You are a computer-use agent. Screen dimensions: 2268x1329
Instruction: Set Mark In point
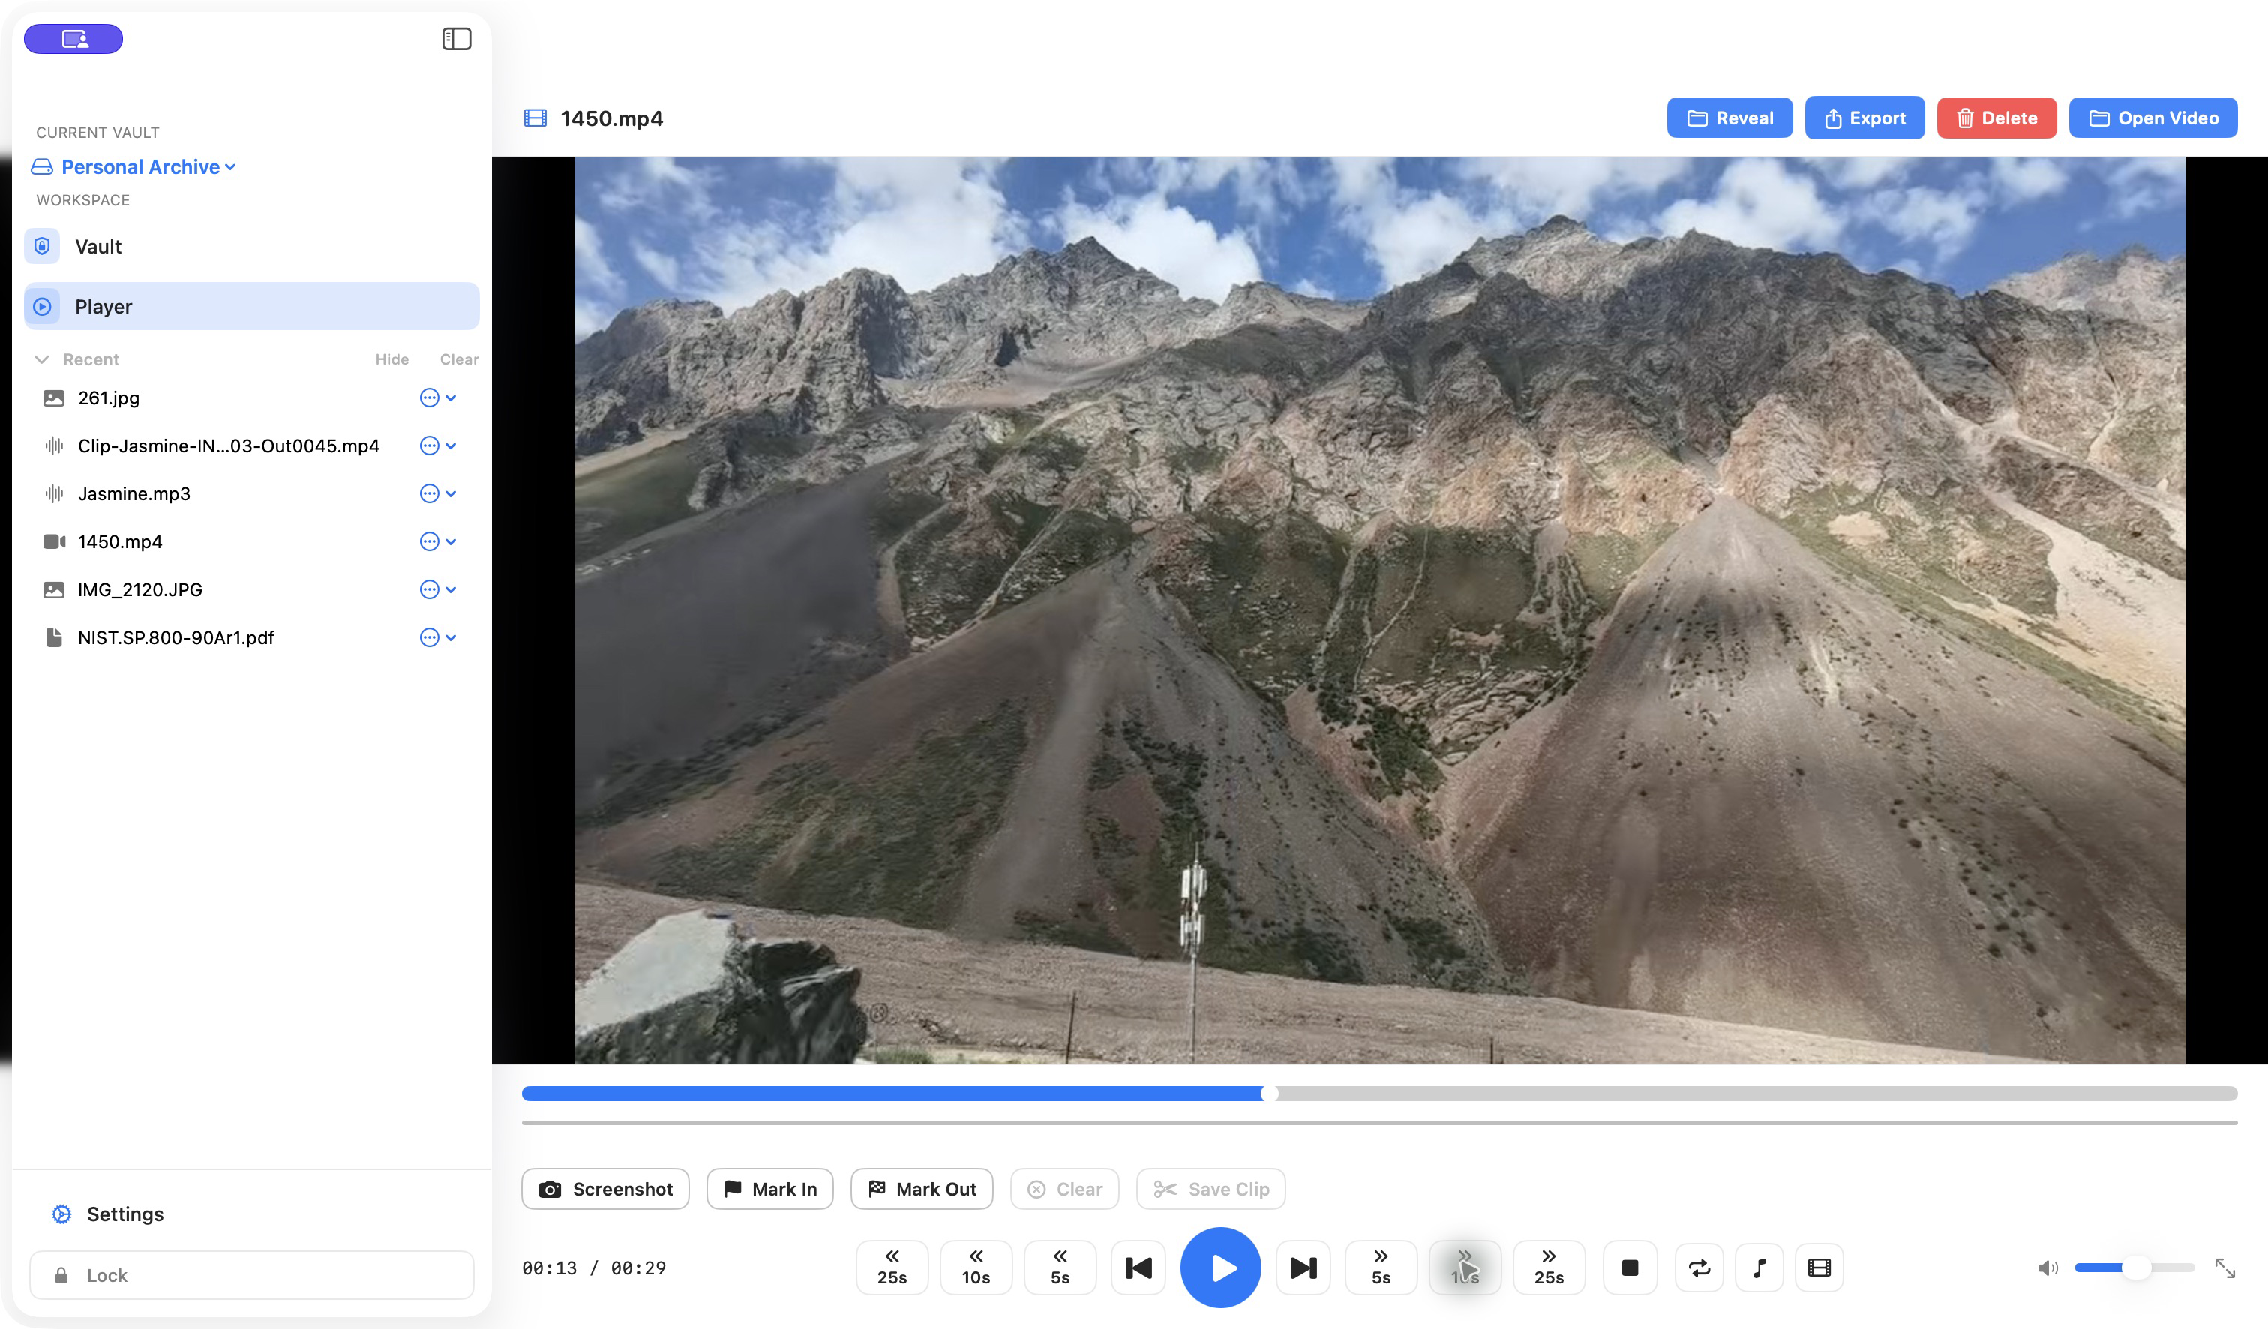click(770, 1189)
